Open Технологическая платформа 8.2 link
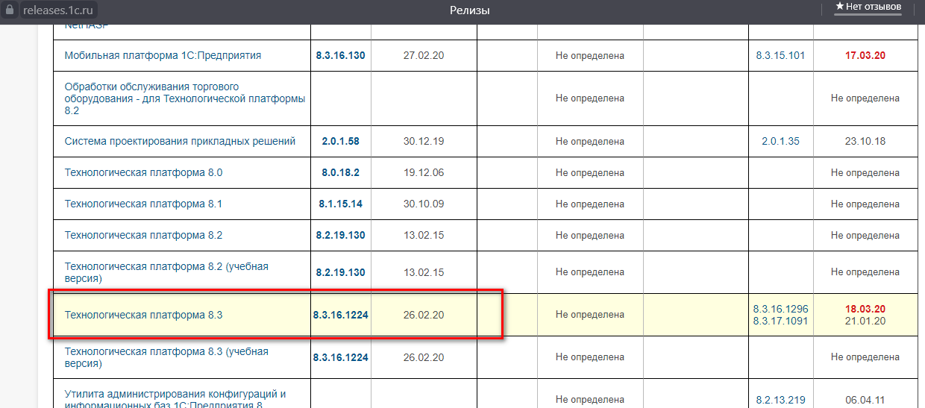The height and width of the screenshot is (408, 925). coord(143,235)
